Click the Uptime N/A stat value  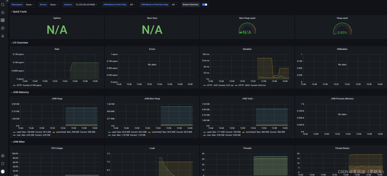tap(57, 30)
